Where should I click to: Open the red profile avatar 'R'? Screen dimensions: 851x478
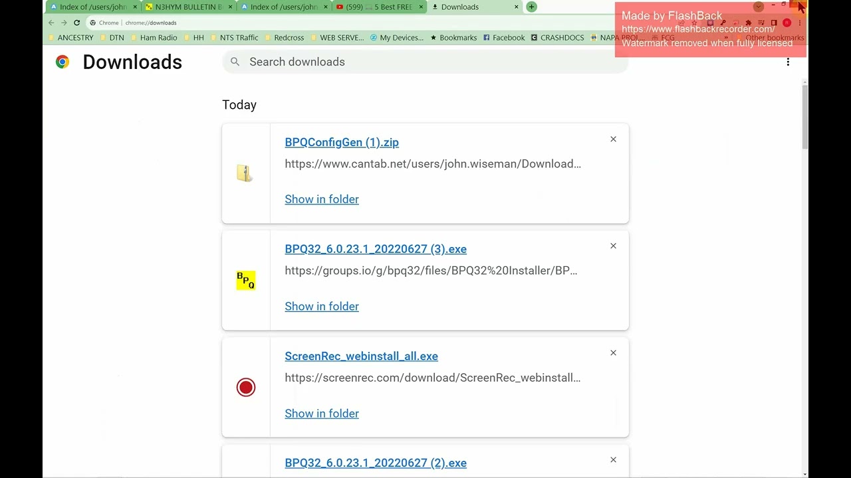pos(787,23)
